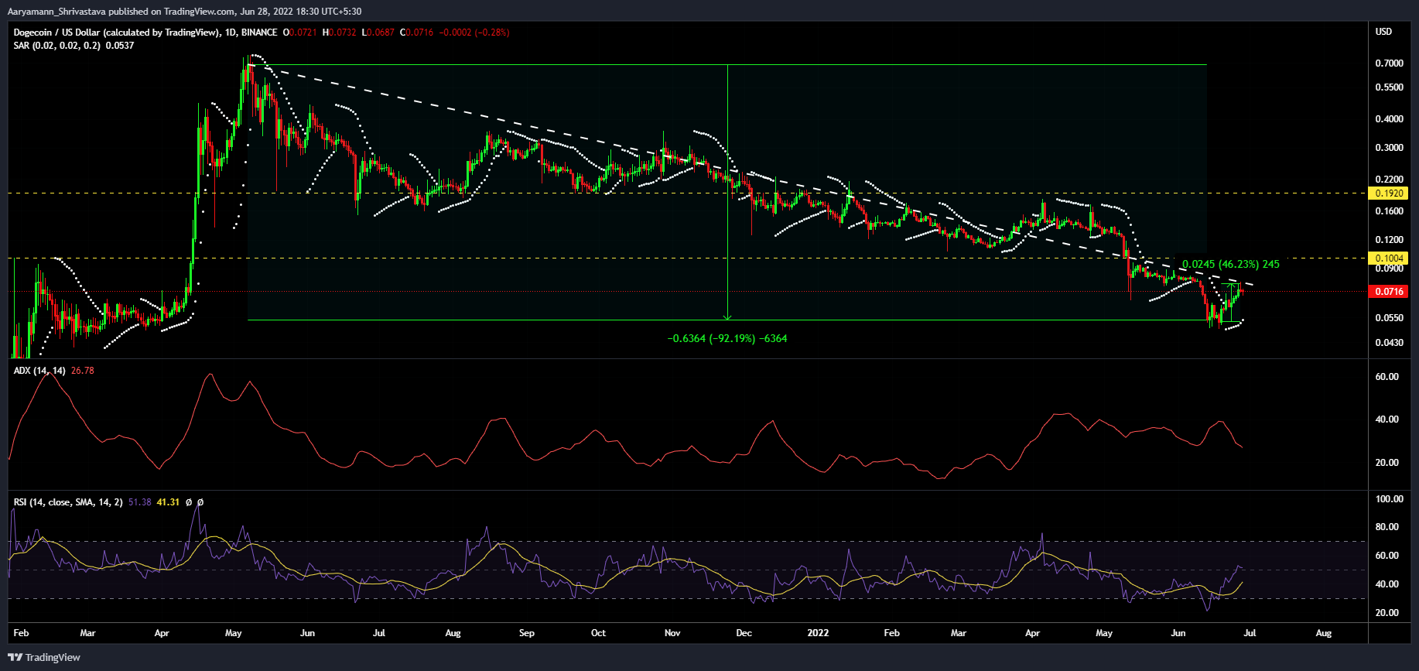Click the TradingView logo at bottom
Screen dimensions: 1419x671
pyautogui.click(x=44, y=657)
